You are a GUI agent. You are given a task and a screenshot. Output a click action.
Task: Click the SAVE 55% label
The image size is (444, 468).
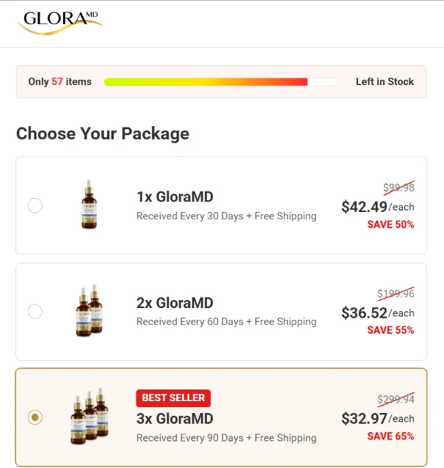[x=390, y=330]
